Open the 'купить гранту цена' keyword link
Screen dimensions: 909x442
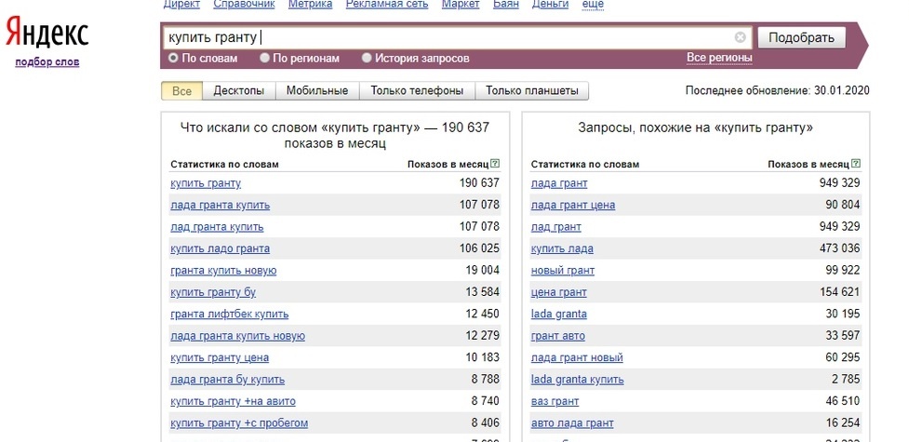click(x=220, y=357)
